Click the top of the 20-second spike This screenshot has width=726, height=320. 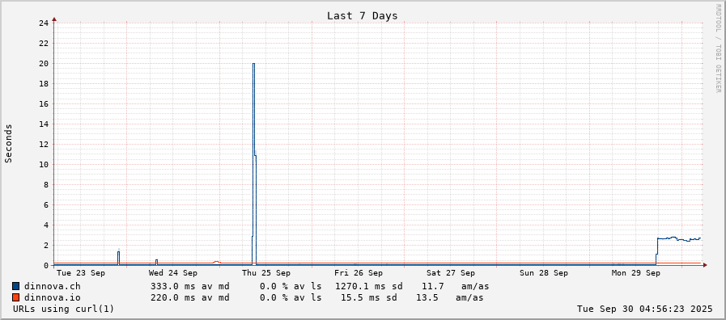[x=253, y=64]
